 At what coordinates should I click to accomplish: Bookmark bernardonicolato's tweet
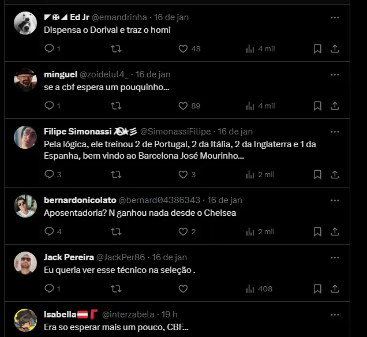[317, 232]
